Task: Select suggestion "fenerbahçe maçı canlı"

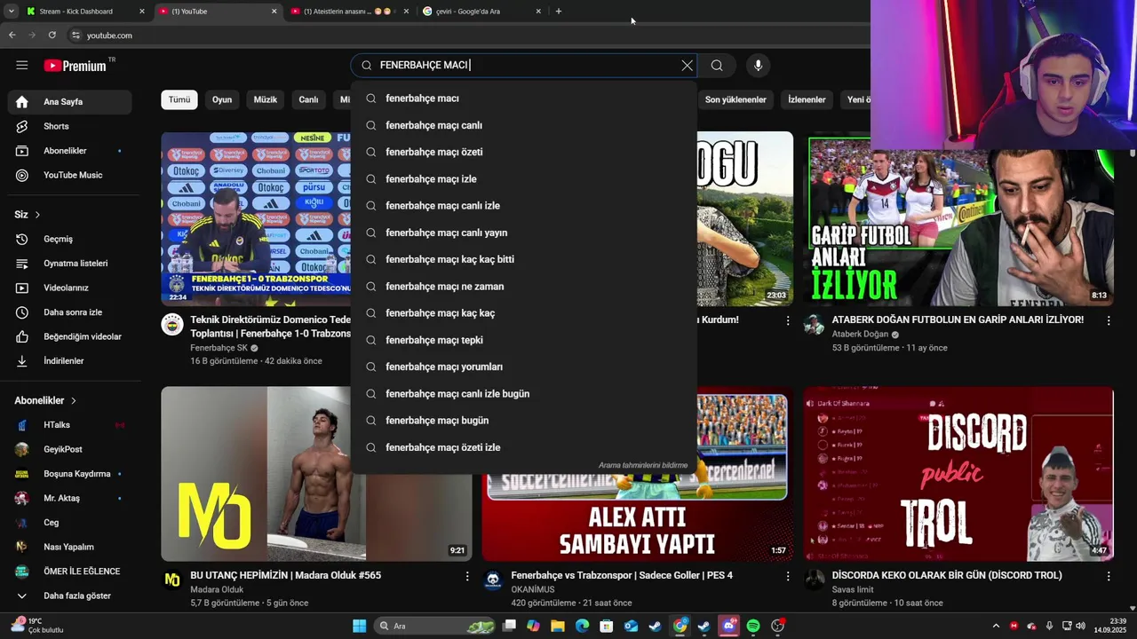Action: tap(524, 125)
